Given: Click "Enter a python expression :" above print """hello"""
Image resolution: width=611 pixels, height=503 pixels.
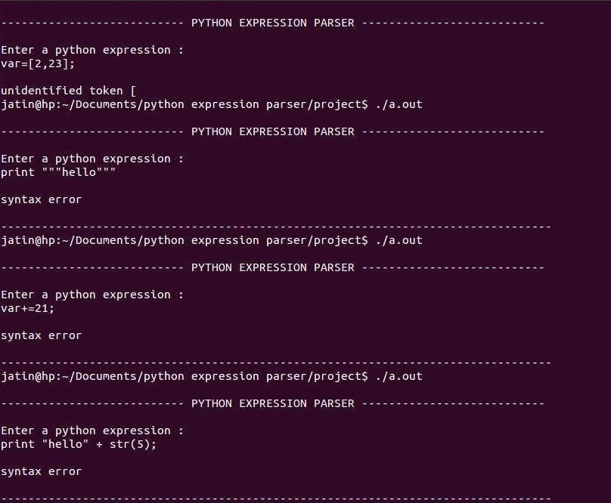Looking at the screenshot, I should (91, 159).
